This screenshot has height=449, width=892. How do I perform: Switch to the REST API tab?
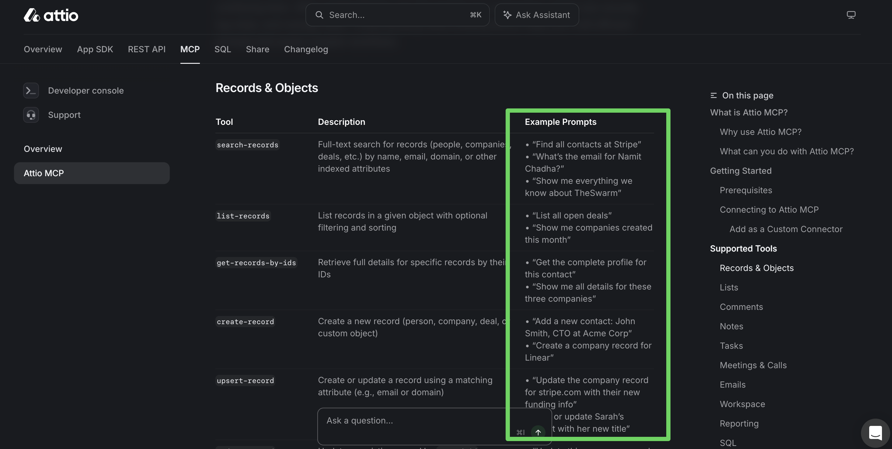click(x=146, y=49)
